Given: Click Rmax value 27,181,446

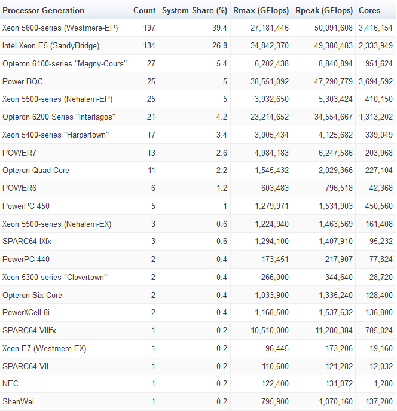Looking at the screenshot, I should click(x=270, y=28).
